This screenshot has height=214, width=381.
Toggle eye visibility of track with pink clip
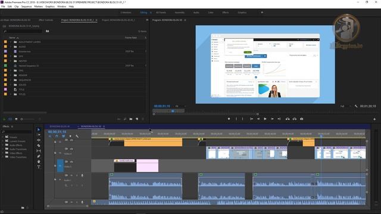[x=71, y=162]
